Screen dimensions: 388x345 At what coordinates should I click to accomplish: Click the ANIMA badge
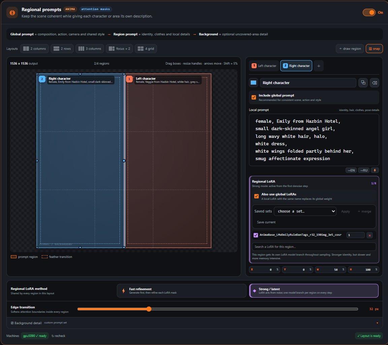coord(70,9)
